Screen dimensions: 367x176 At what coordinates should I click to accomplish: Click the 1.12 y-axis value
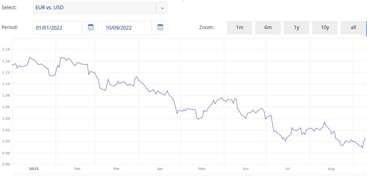click(6, 73)
